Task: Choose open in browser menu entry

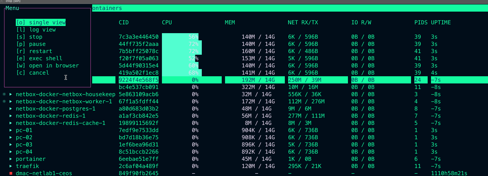Action: tap(48, 65)
